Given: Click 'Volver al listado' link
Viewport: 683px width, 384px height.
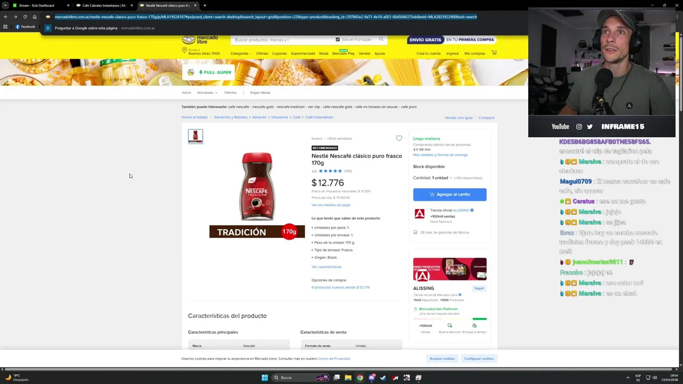Looking at the screenshot, I should pos(194,117).
